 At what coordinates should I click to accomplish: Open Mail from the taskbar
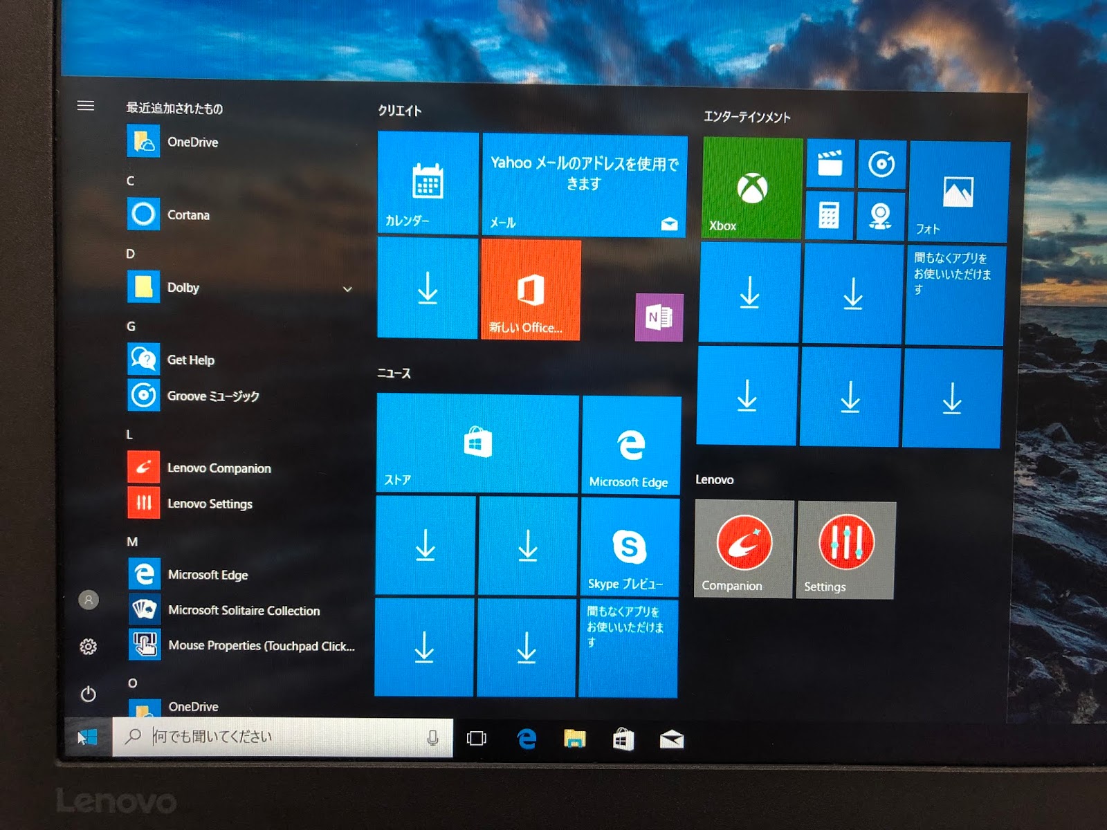pyautogui.click(x=672, y=741)
